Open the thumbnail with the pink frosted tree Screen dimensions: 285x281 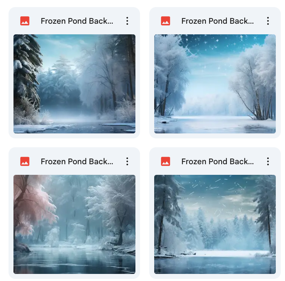point(74,224)
